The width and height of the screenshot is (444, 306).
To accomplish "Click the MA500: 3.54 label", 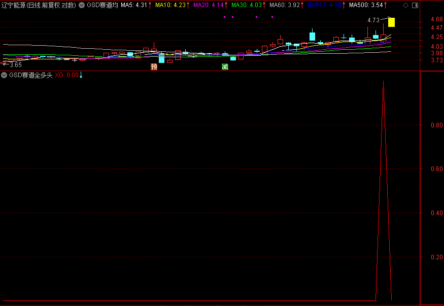I will click(x=362, y=5).
